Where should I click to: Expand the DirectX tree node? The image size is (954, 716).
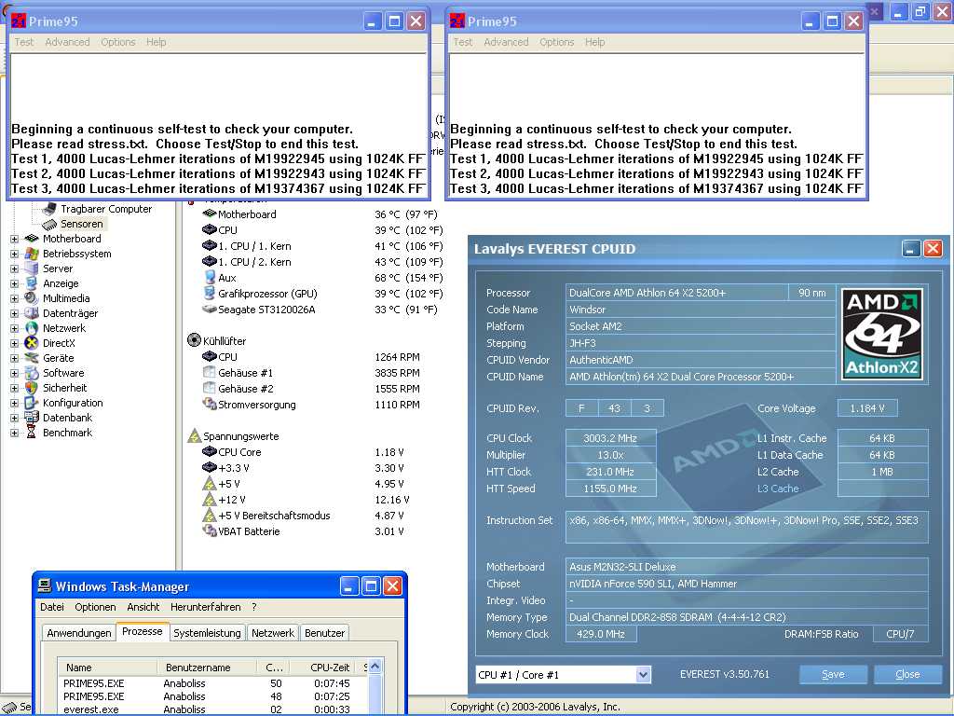click(14, 343)
